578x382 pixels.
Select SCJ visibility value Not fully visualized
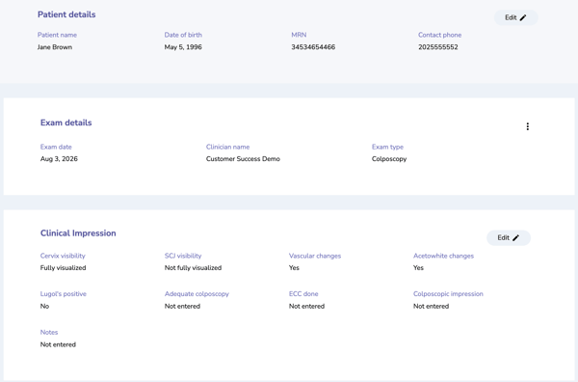click(x=193, y=268)
